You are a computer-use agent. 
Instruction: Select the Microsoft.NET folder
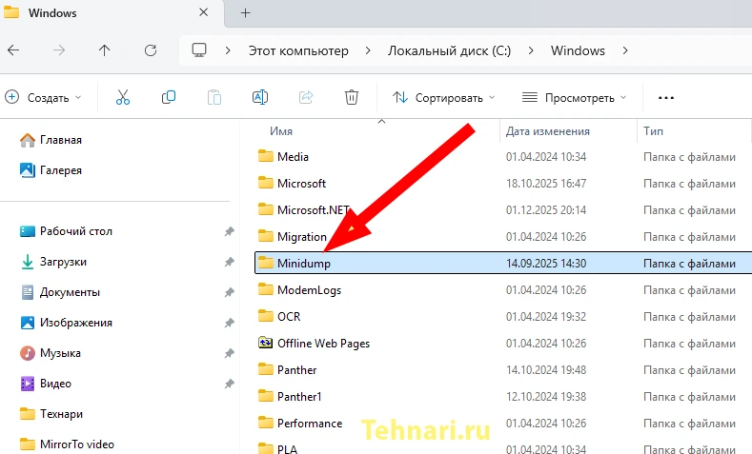click(x=314, y=210)
